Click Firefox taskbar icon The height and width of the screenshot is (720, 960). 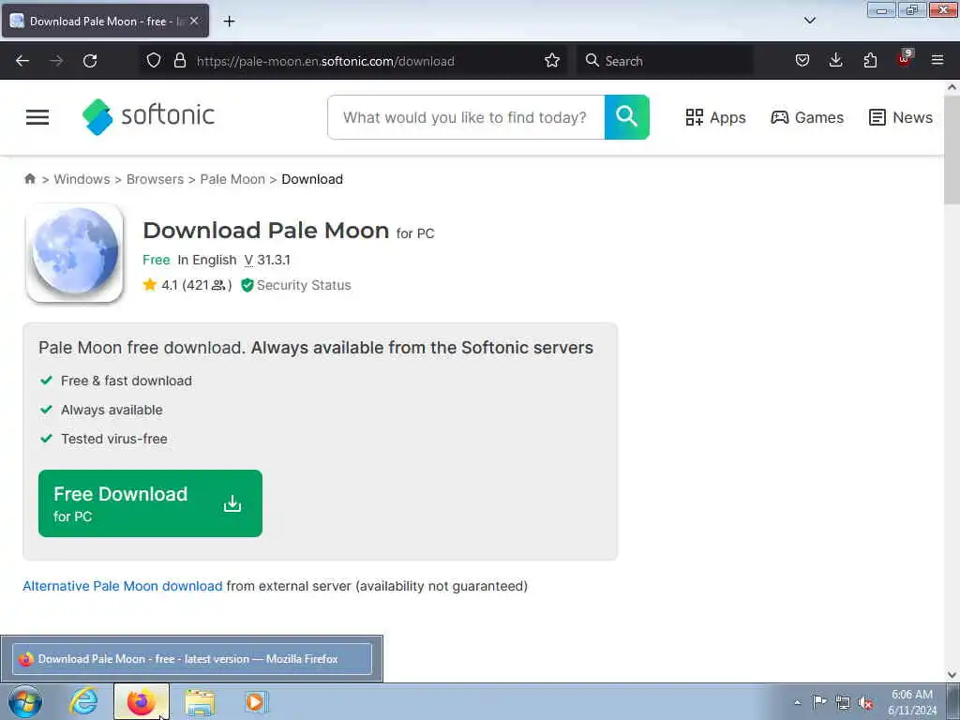[142, 701]
